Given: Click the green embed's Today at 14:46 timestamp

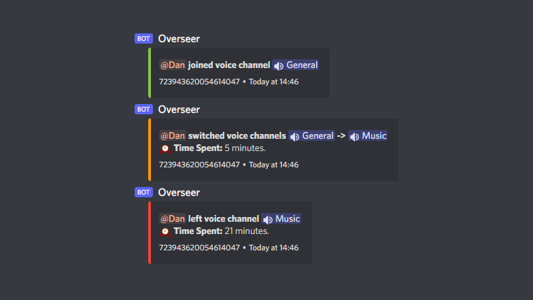Looking at the screenshot, I should pyautogui.click(x=273, y=82).
